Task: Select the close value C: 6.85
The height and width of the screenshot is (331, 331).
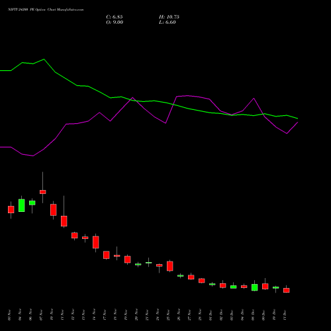Action: [x=115, y=17]
